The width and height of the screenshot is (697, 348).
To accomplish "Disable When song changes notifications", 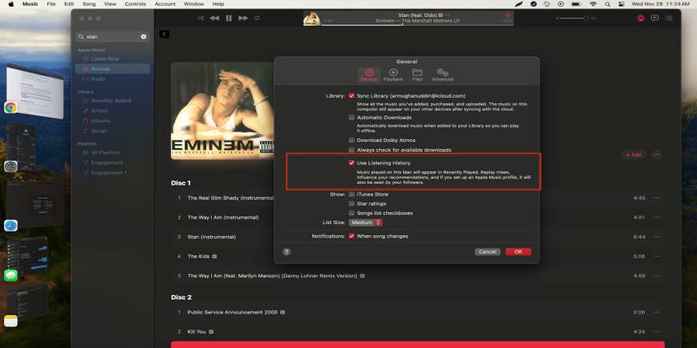I will pyautogui.click(x=351, y=236).
